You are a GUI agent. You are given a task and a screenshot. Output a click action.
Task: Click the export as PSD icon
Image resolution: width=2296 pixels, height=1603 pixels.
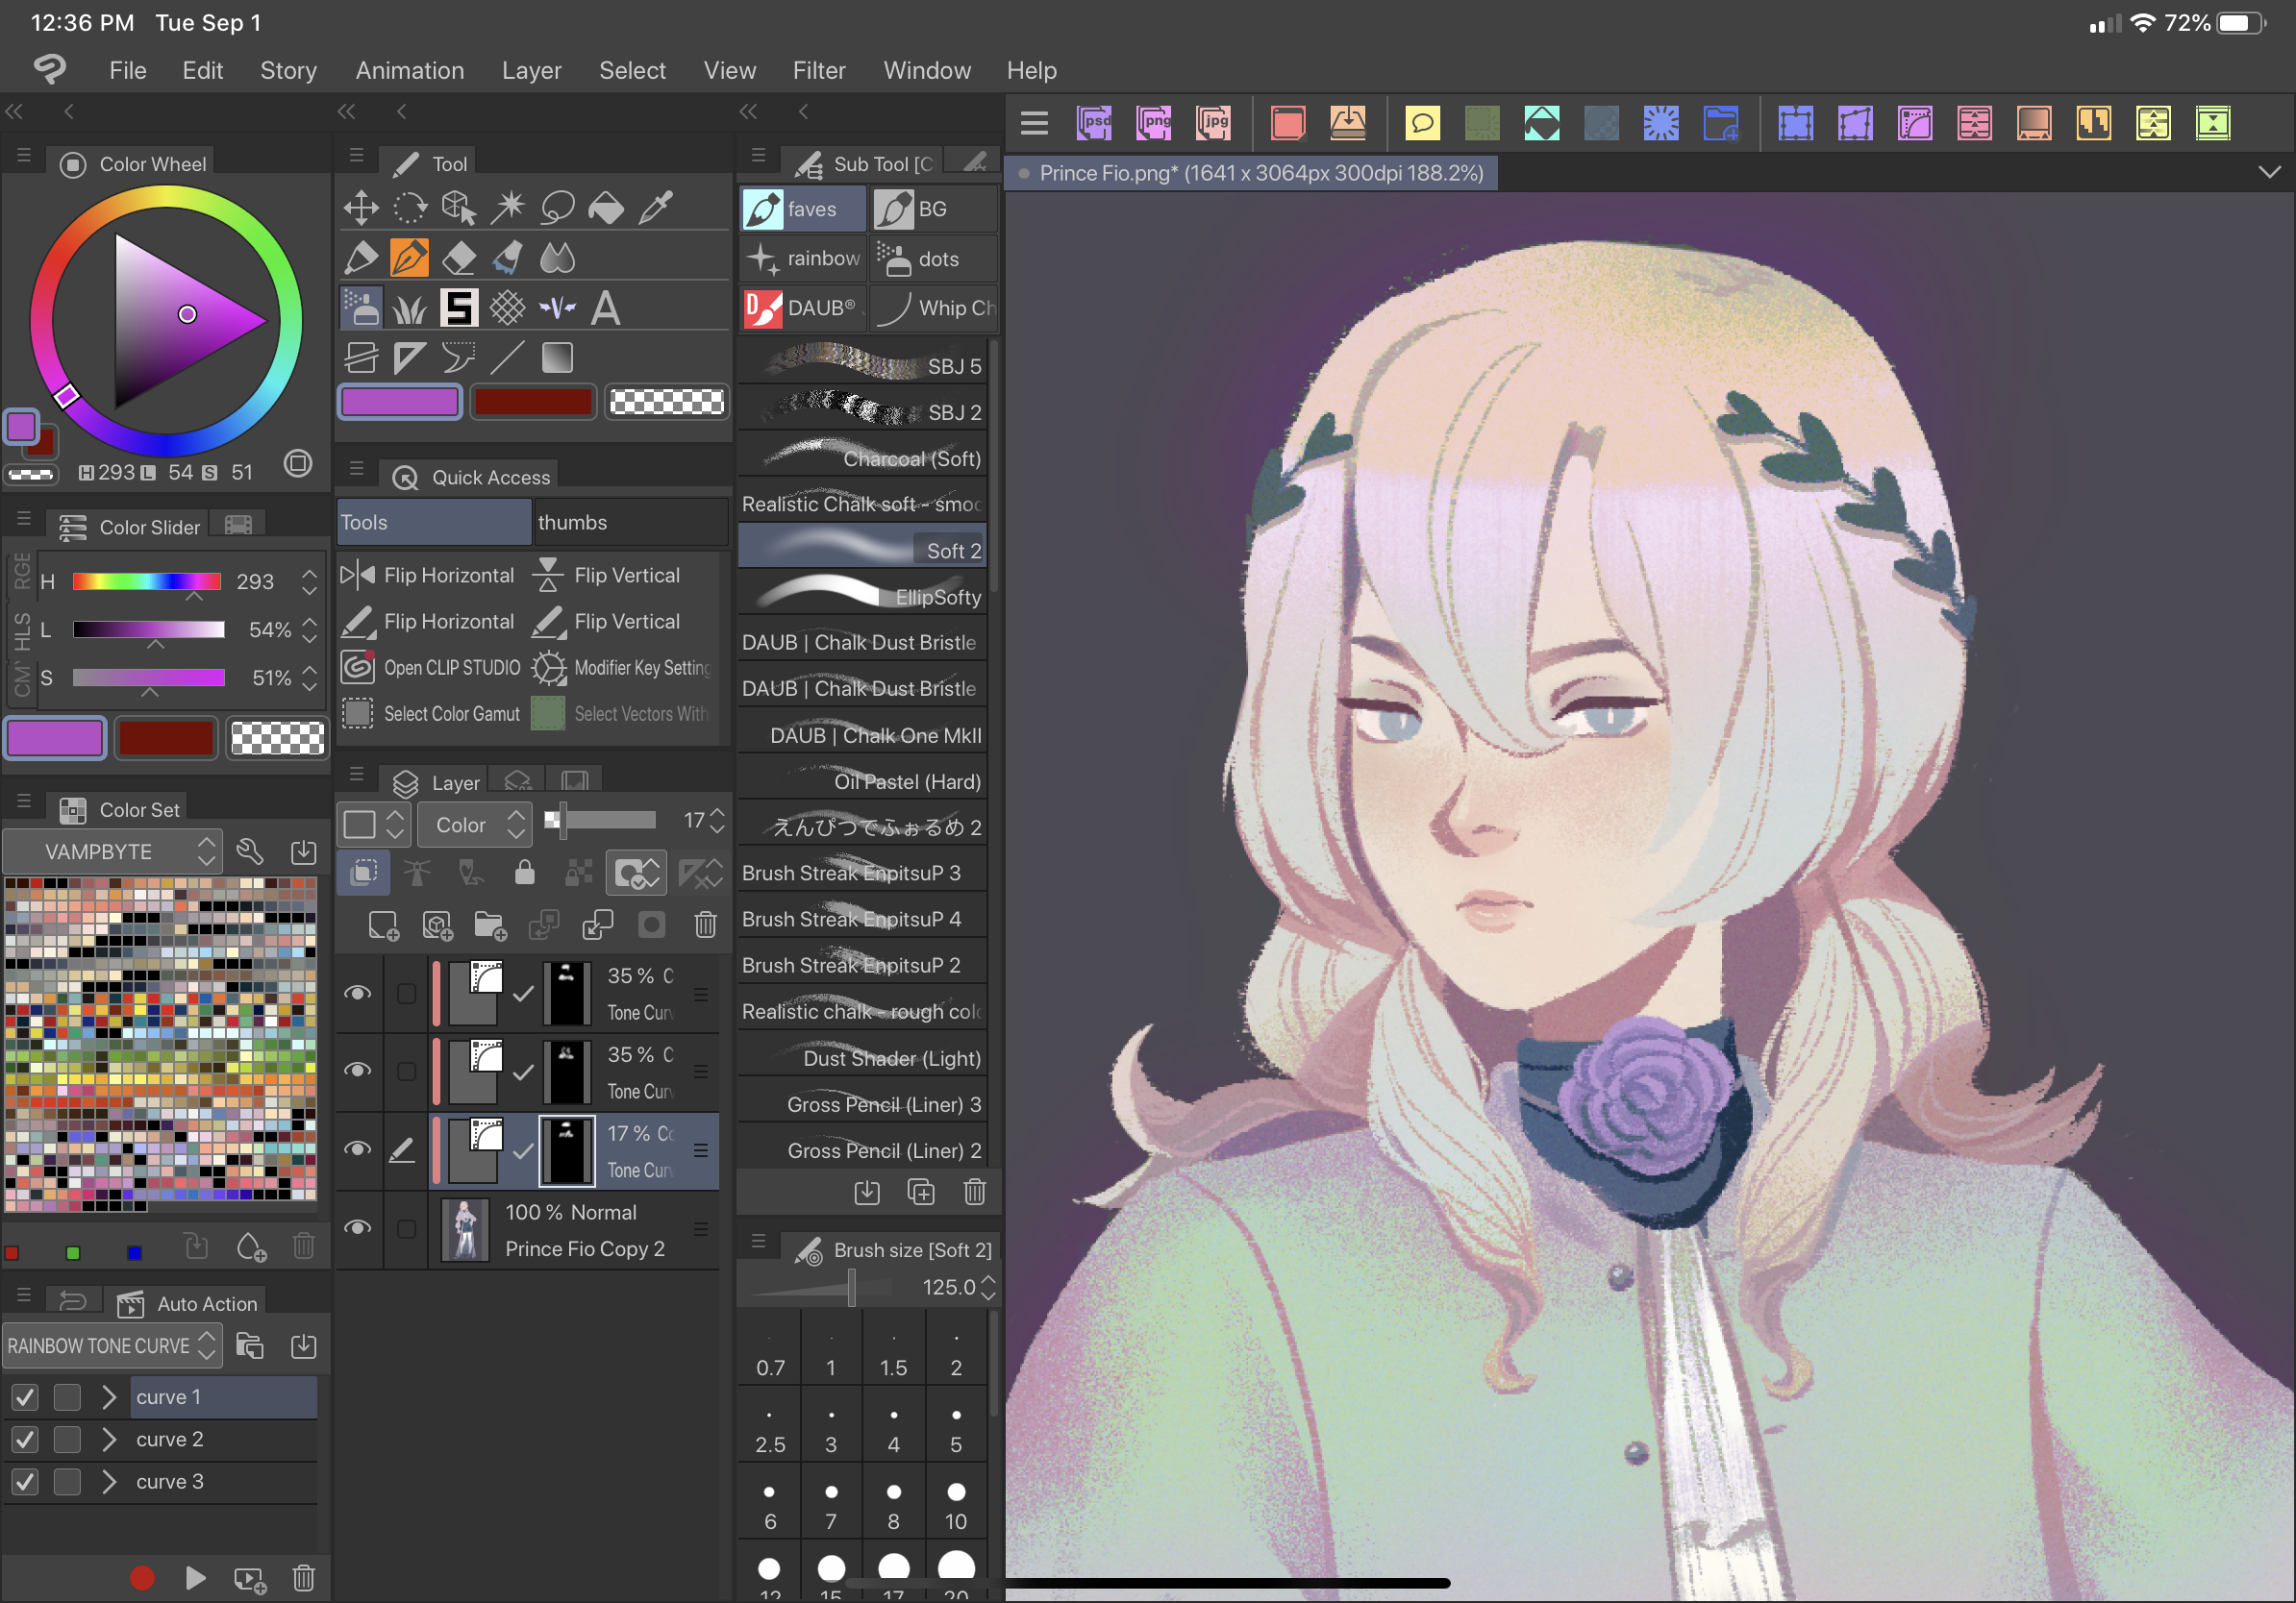pos(1094,124)
